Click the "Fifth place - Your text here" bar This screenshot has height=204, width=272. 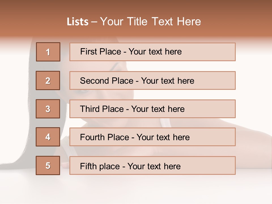pos(152,165)
